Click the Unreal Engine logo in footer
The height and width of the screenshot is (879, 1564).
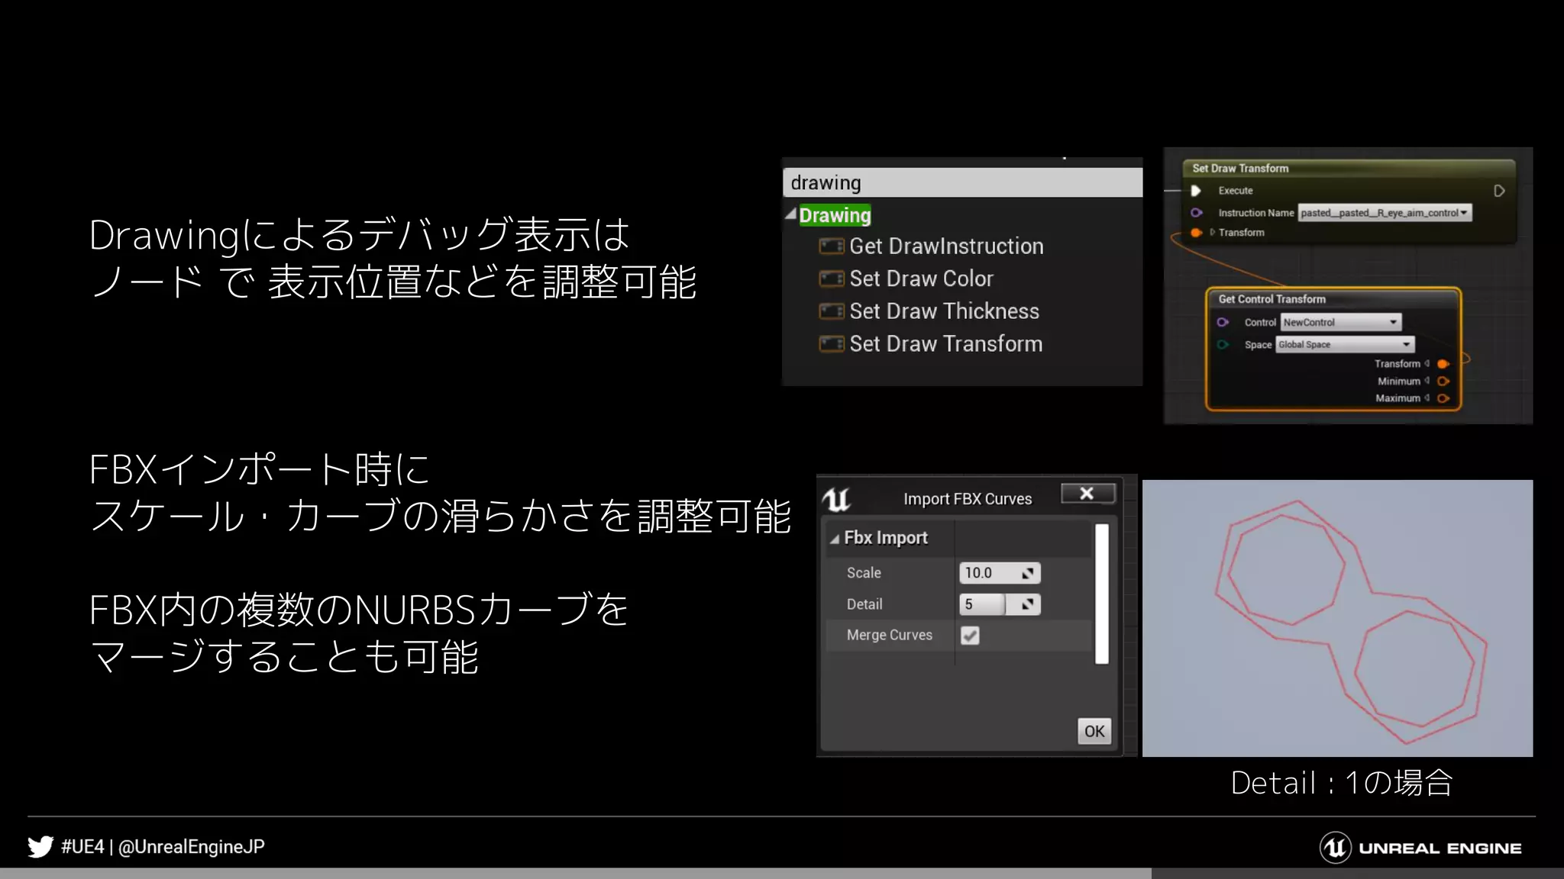(x=1420, y=848)
